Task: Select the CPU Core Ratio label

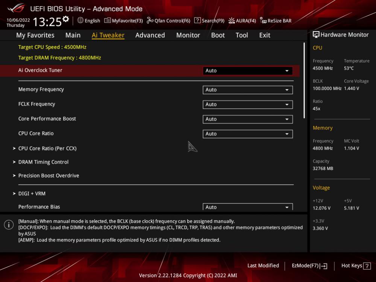Action: (36, 133)
